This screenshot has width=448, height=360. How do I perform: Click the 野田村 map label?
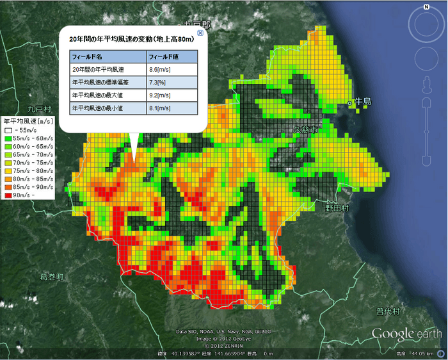pos(337,208)
